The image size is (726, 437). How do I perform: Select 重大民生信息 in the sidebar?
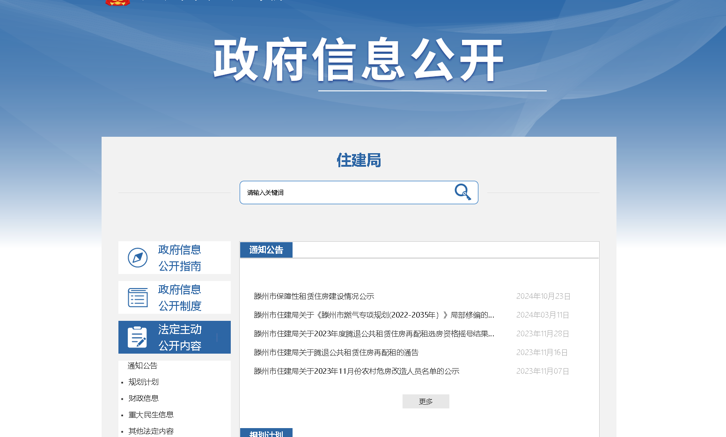point(151,415)
